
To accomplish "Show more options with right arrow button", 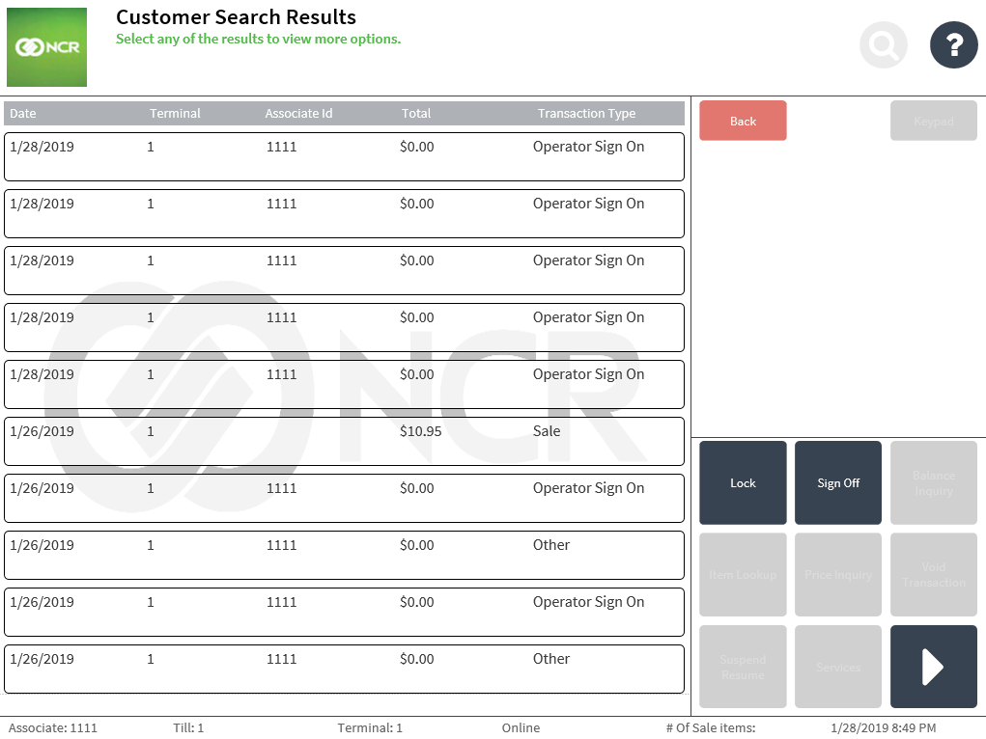I will [933, 667].
